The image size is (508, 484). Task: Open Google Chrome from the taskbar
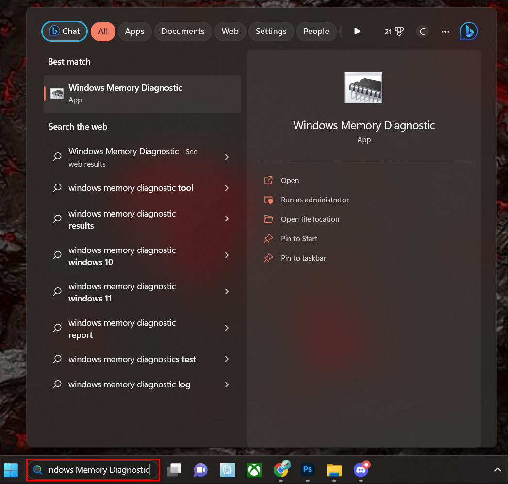[281, 469]
